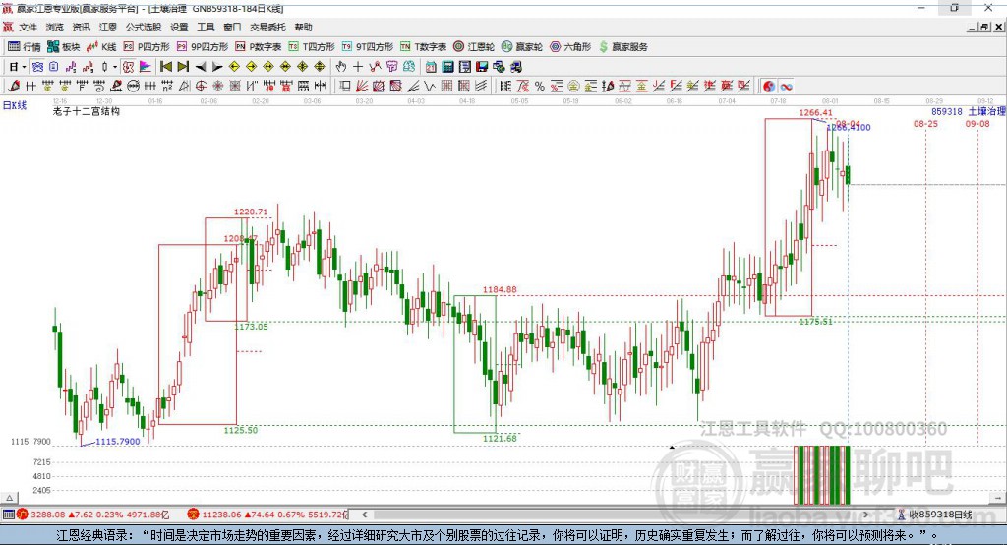This screenshot has height=545, width=1007.
Task: Open the 设置 menu
Action: point(179,27)
